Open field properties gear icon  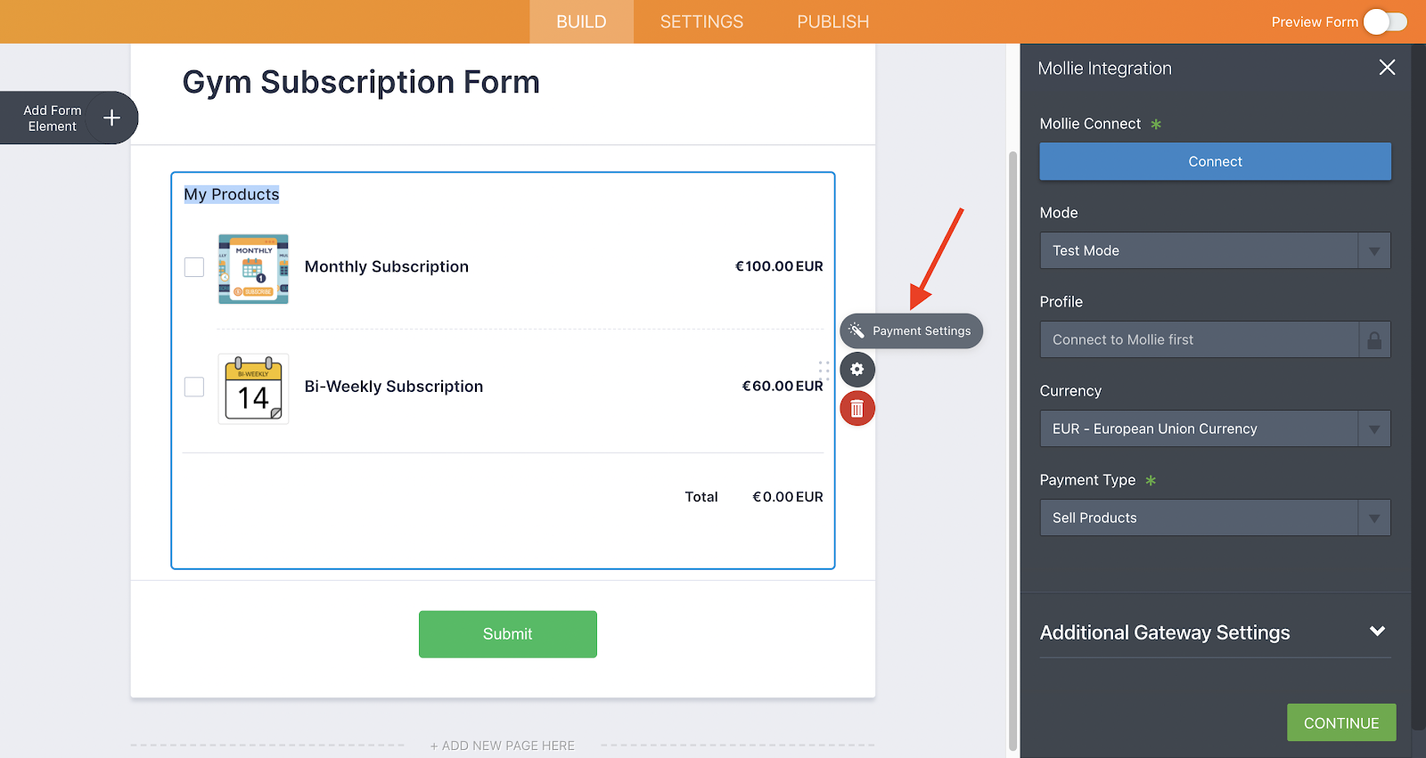click(x=856, y=370)
